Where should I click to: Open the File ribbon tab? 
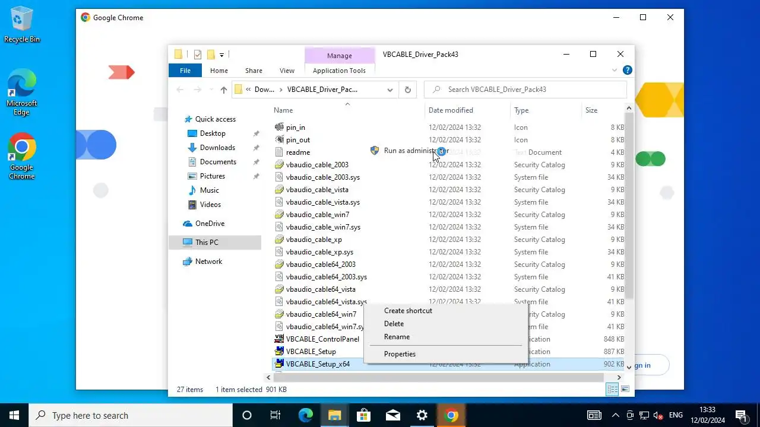(185, 71)
